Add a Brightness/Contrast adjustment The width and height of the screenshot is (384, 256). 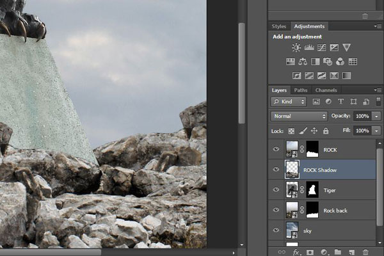tap(296, 47)
